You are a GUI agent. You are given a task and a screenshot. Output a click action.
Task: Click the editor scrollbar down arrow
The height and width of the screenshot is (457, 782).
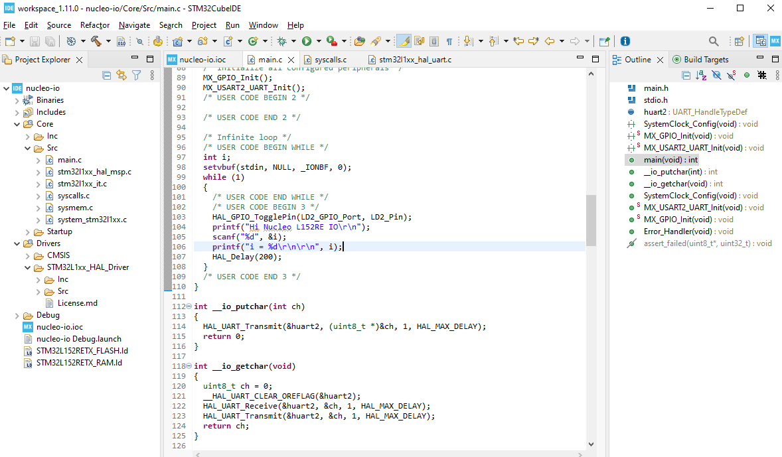[x=591, y=444]
